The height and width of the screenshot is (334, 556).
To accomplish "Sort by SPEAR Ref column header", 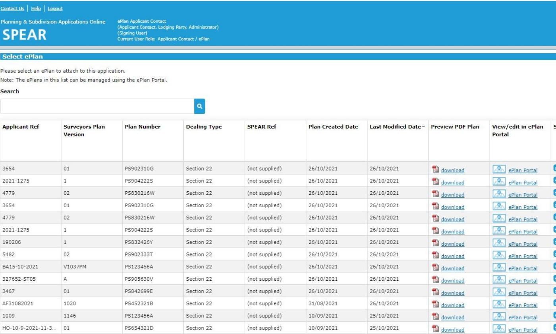I will [261, 127].
